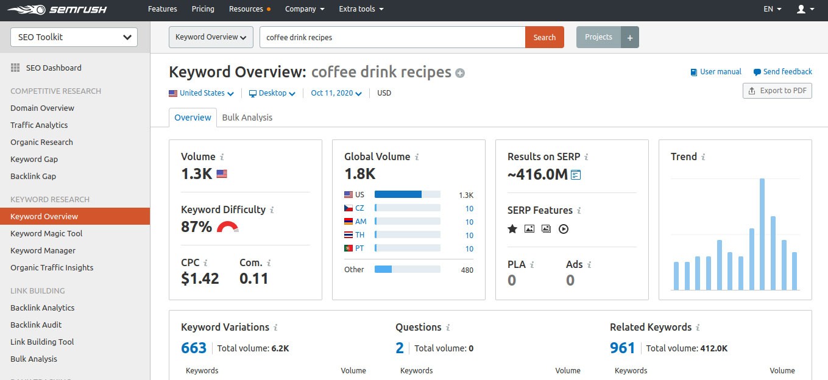Open Keyword Magic Tool in sidebar
The width and height of the screenshot is (828, 380).
click(46, 233)
